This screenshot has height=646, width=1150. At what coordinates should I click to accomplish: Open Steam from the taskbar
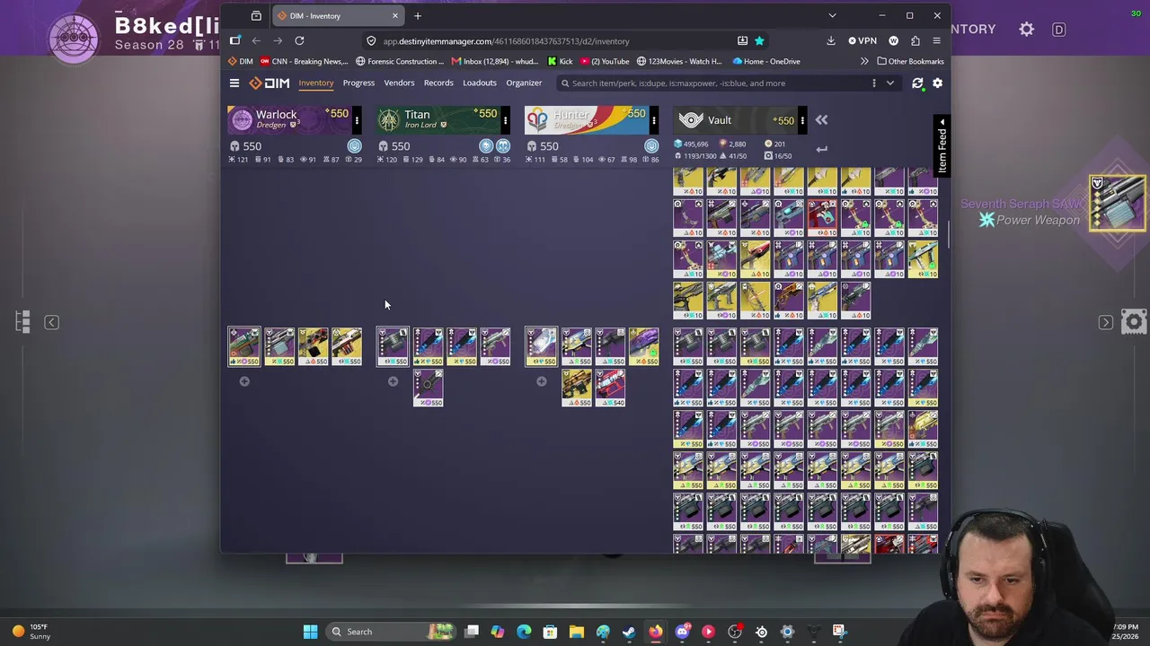point(629,632)
